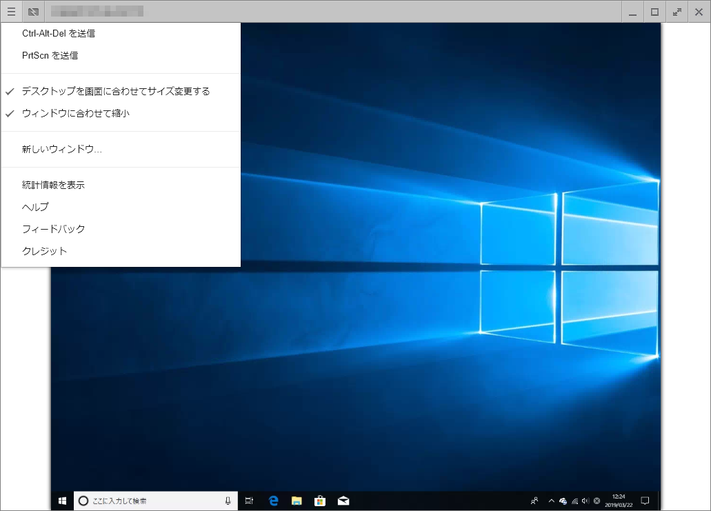711x511 pixels.
Task: Open the Action Center notification icon
Action: tap(645, 501)
